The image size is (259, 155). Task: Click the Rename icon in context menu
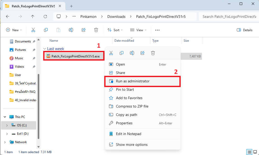click(x=132, y=53)
